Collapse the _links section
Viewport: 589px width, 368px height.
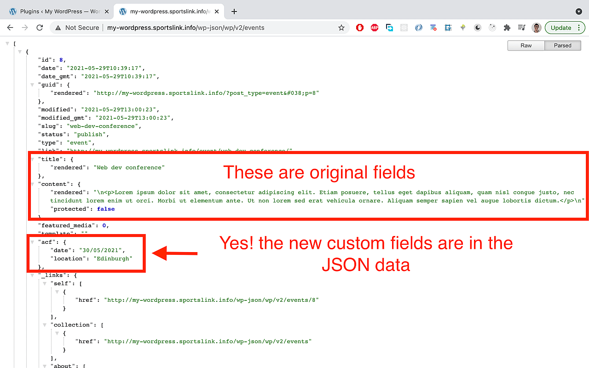click(32, 275)
